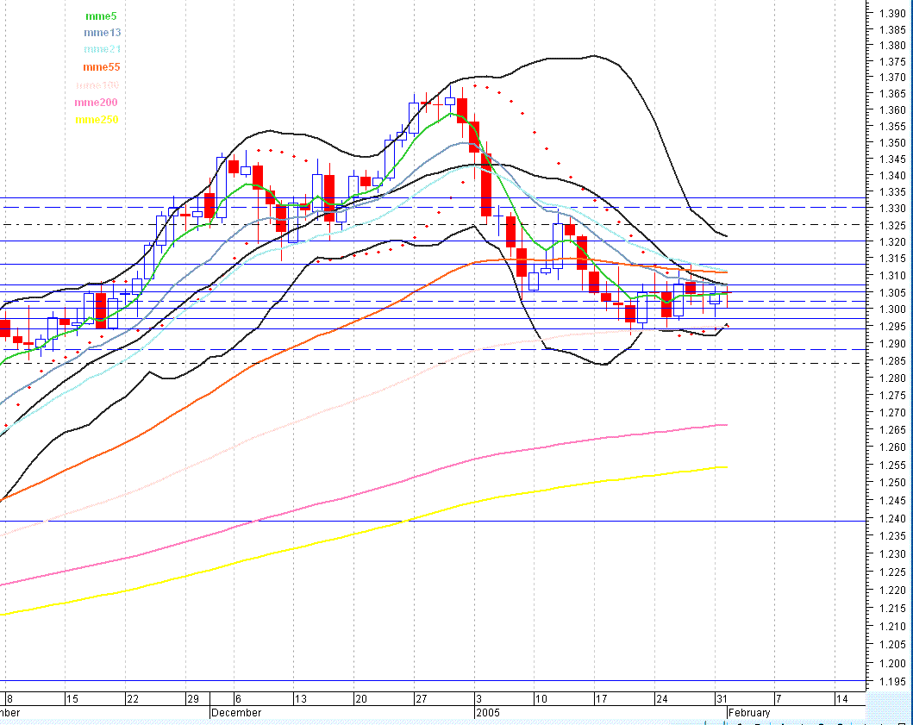Click date label 24 on time axis
Screen dimensions: 913x725
coord(661,699)
